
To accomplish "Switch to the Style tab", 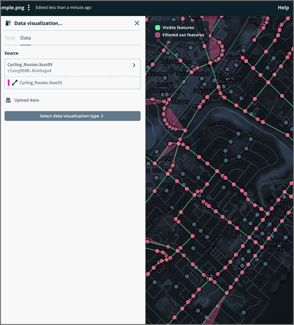I will point(10,38).
